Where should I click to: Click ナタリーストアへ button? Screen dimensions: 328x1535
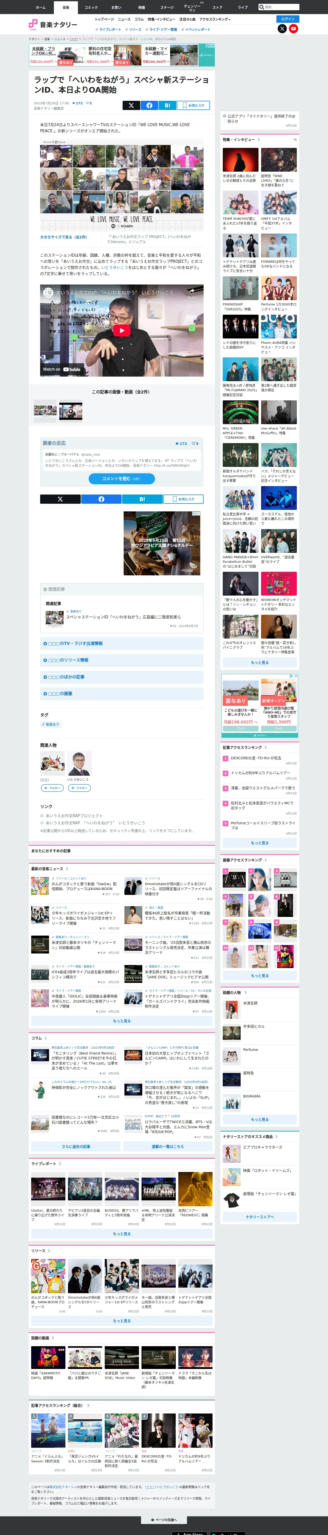(x=260, y=1217)
